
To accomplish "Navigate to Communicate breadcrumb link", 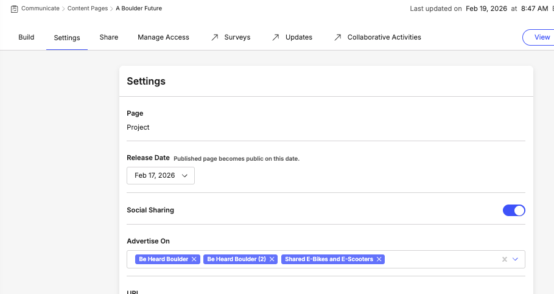I will tap(40, 9).
